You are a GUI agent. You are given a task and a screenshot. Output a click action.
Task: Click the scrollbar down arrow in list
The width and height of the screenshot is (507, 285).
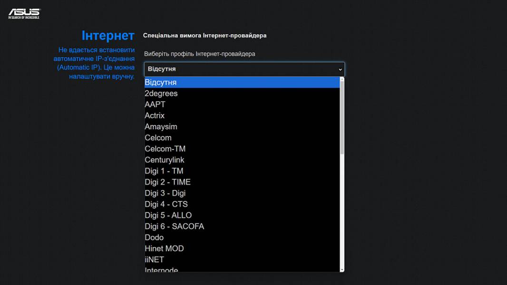[x=342, y=269]
